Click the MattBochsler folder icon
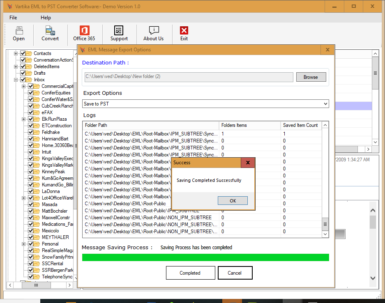This screenshot has width=385, height=303. click(37, 211)
